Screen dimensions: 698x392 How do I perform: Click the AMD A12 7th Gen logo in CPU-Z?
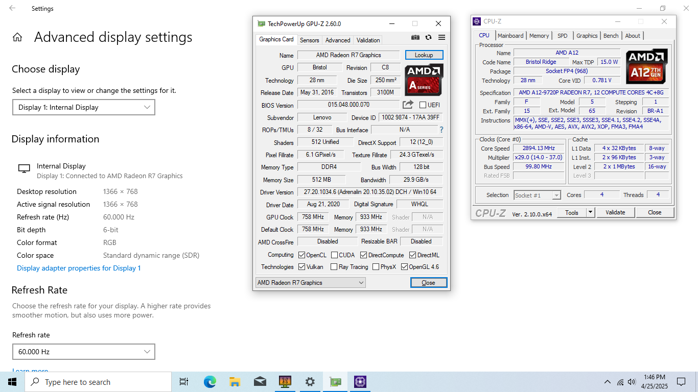(647, 66)
